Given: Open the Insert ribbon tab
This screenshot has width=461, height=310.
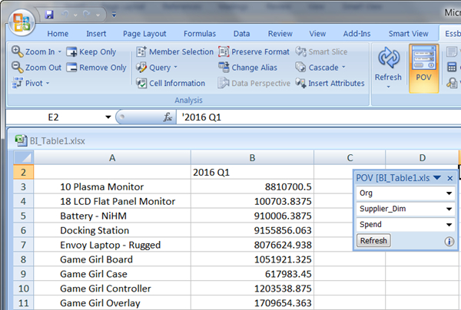Looking at the screenshot, I should [x=96, y=34].
